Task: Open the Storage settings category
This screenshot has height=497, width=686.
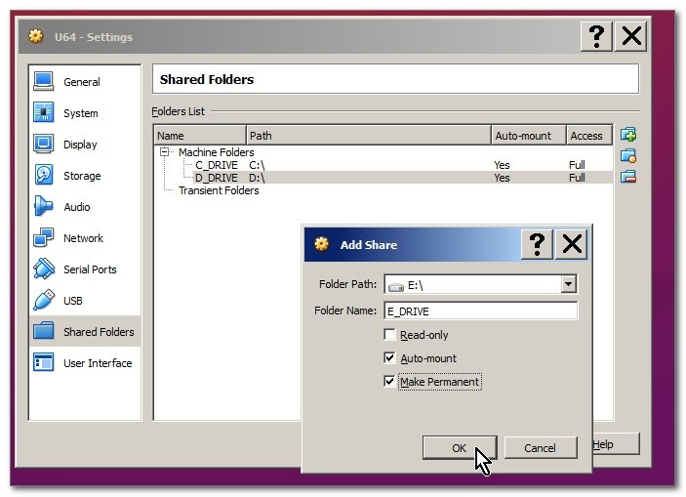Action: click(x=81, y=176)
